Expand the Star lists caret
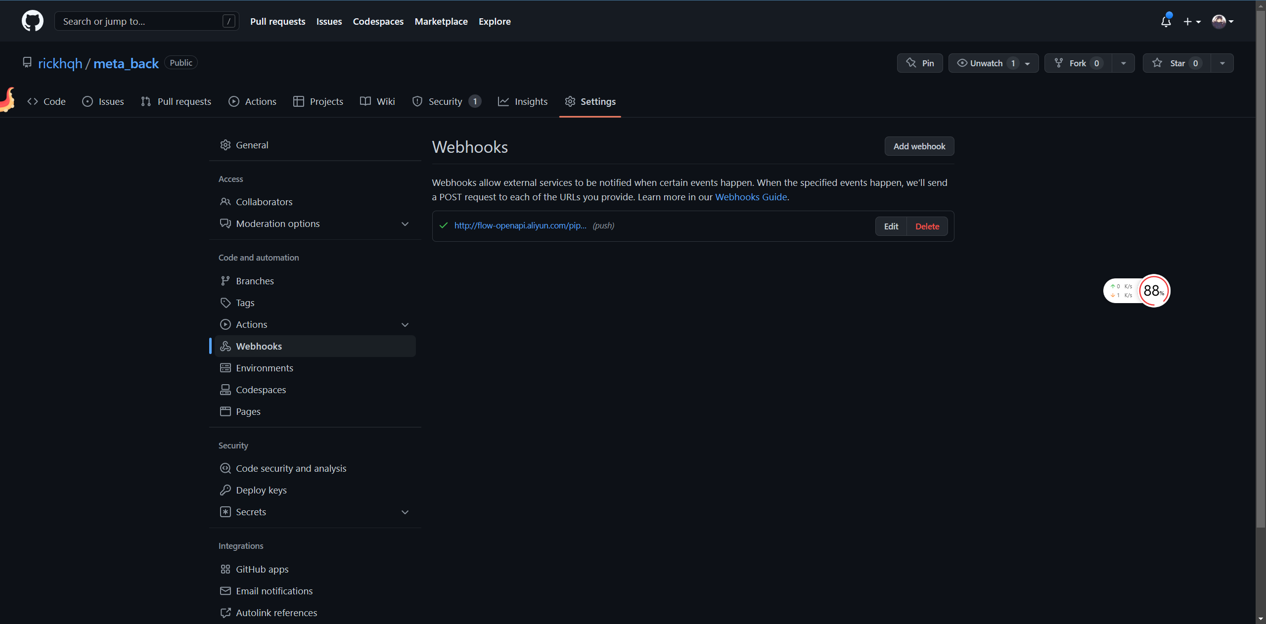This screenshot has height=624, width=1266. [1222, 63]
